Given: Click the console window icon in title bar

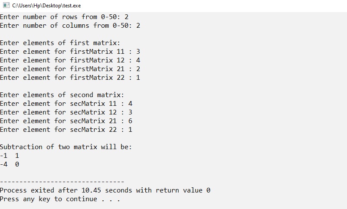Looking at the screenshot, I should click(6, 5).
